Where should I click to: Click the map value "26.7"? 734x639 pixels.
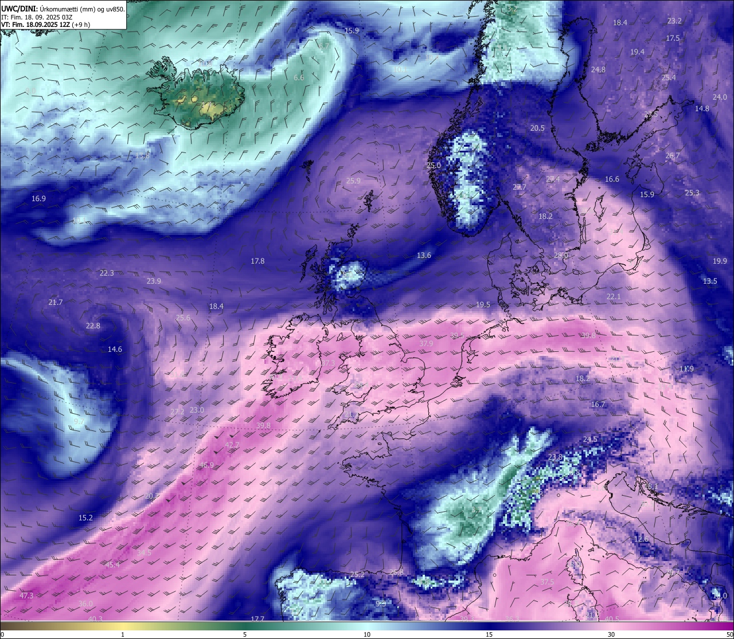point(672,156)
